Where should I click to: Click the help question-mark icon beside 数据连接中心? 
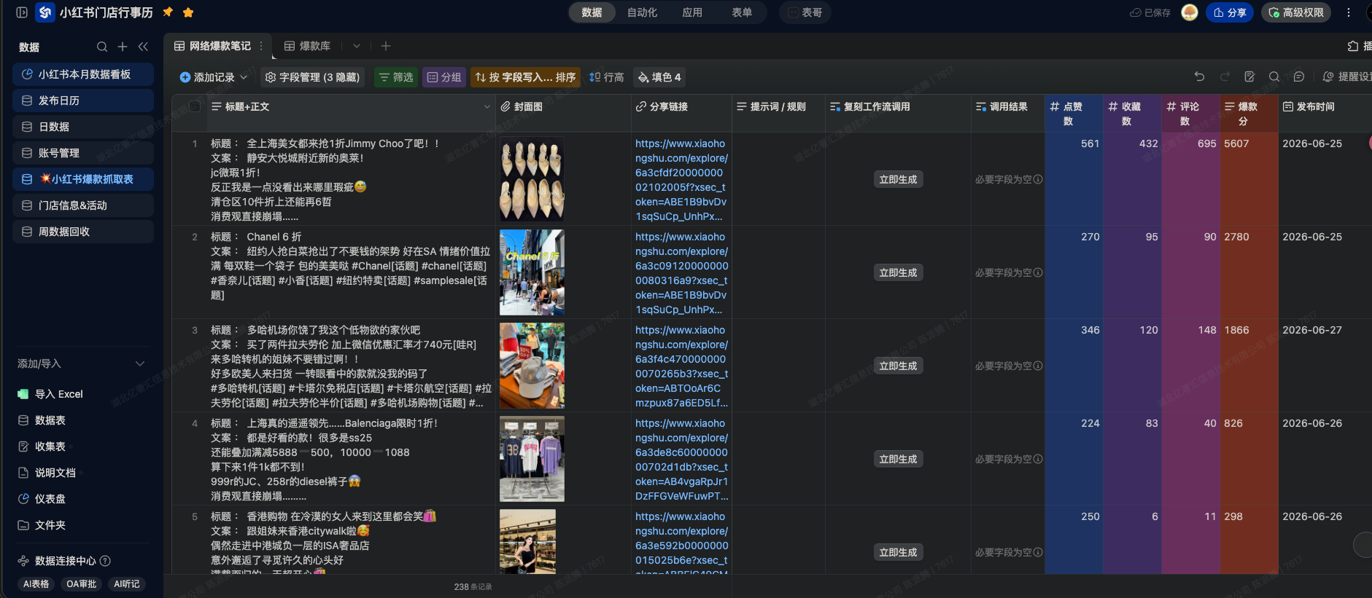click(105, 561)
